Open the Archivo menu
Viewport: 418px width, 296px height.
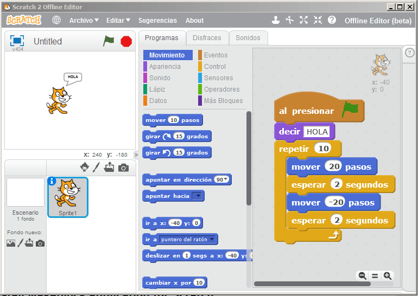click(x=84, y=20)
